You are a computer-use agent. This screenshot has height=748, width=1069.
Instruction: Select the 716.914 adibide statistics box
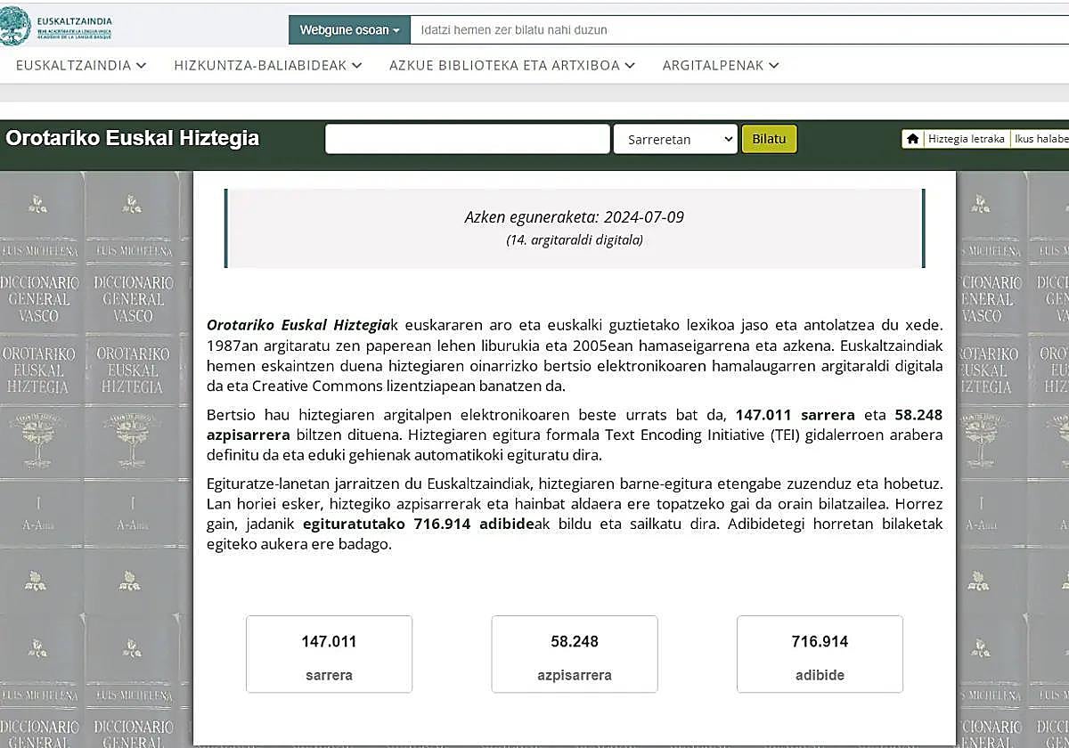pos(820,654)
